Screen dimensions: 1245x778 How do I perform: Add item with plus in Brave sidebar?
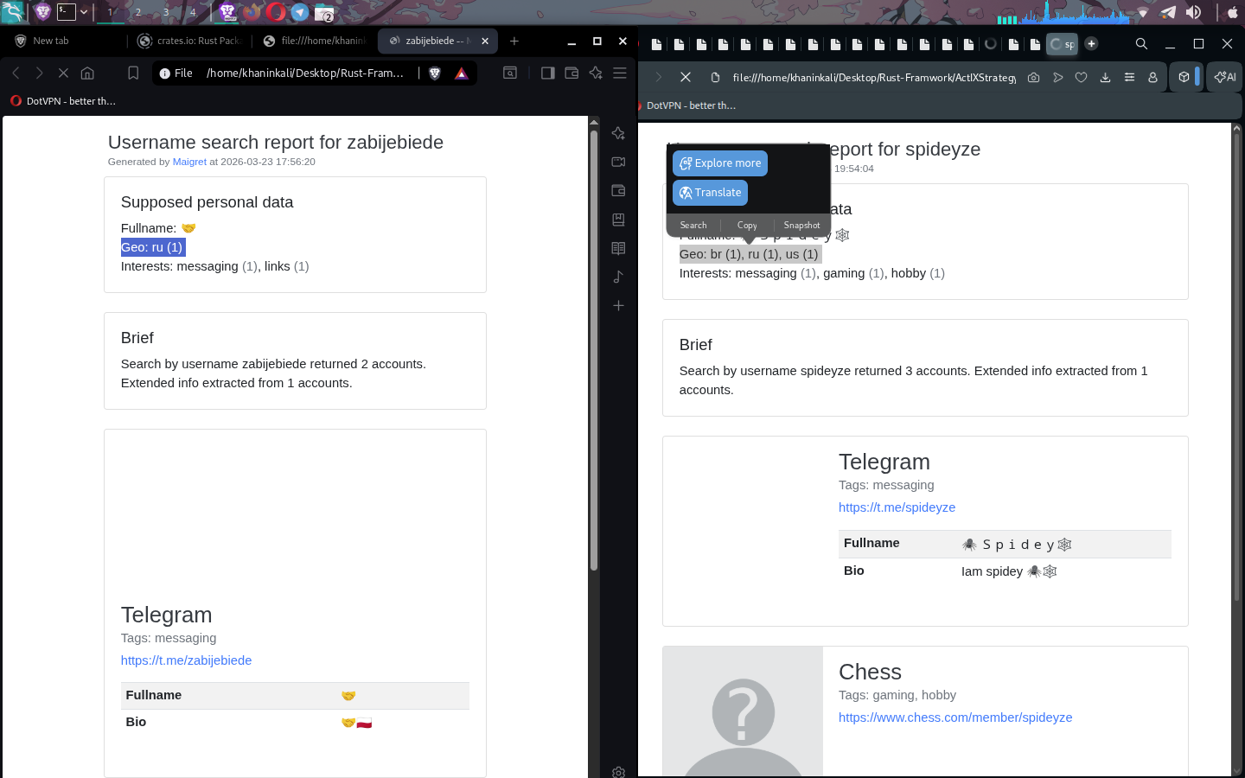pos(618,305)
